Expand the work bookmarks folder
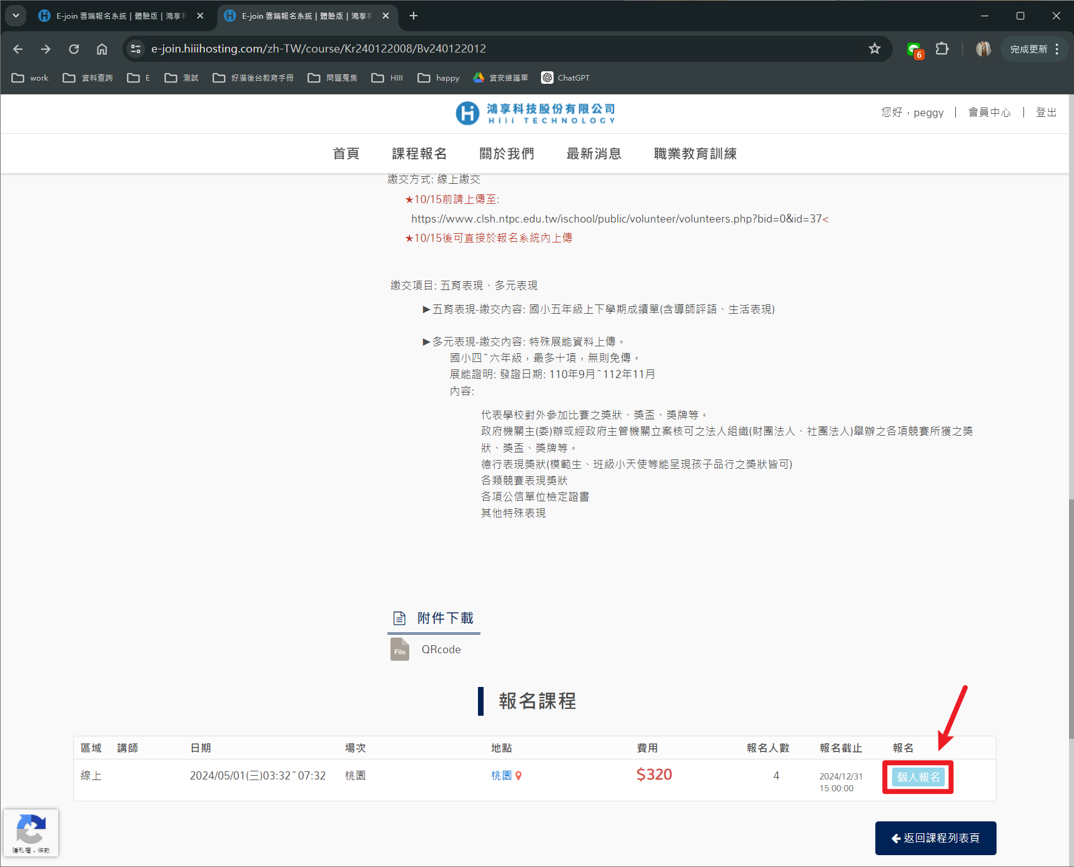The image size is (1074, 867). 31,78
